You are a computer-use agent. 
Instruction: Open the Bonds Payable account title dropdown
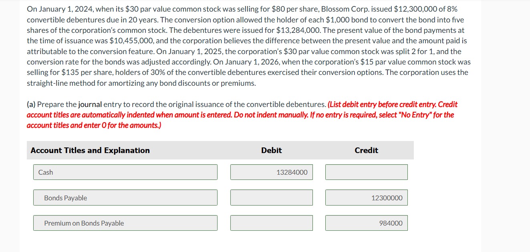tap(125, 198)
